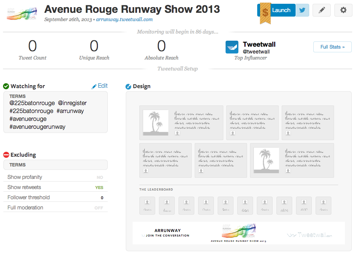Click the green checkmark Watching for icon

(6, 86)
